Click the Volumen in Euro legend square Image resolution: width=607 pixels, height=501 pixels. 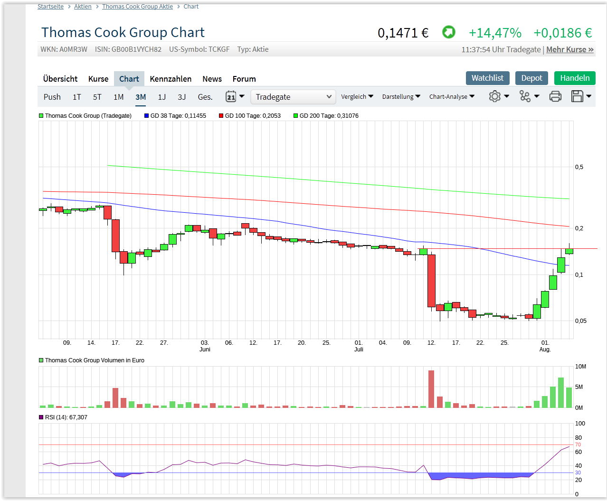click(41, 360)
